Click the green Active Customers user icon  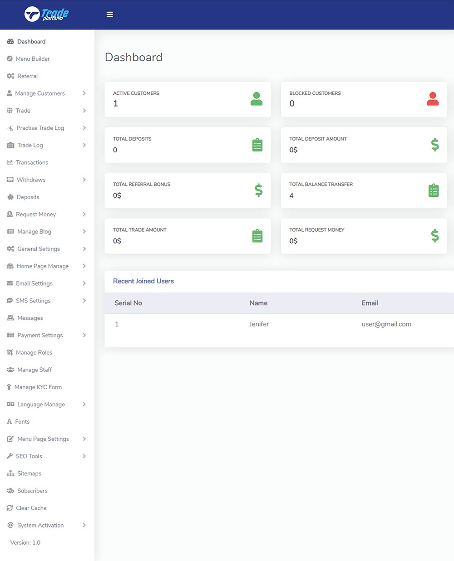257,99
